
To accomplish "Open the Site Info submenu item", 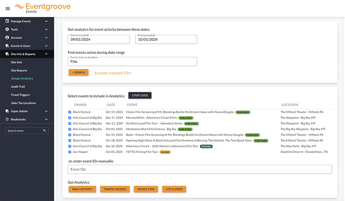I will tap(17, 62).
